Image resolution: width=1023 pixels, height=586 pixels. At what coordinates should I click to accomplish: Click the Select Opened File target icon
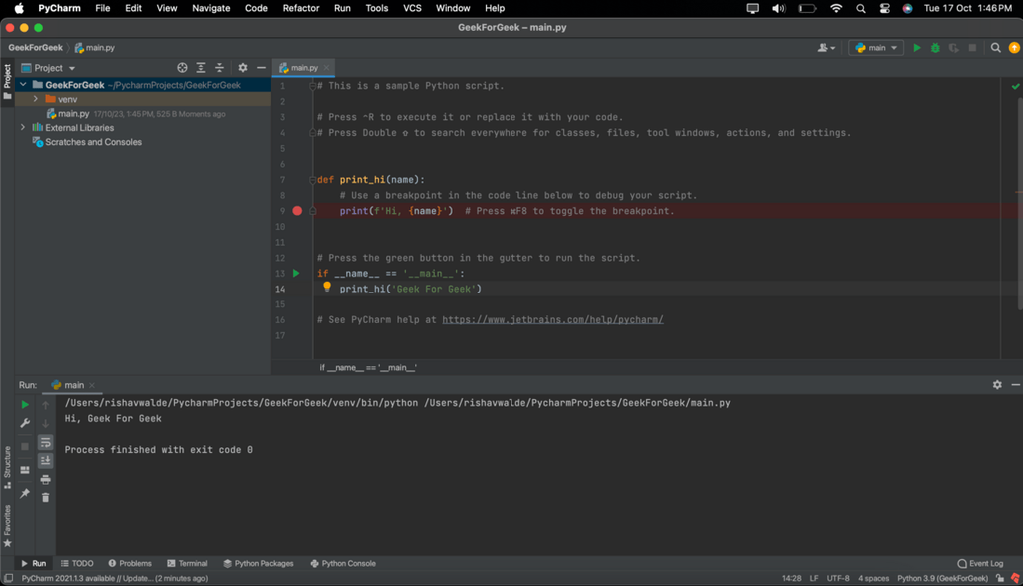tap(182, 68)
